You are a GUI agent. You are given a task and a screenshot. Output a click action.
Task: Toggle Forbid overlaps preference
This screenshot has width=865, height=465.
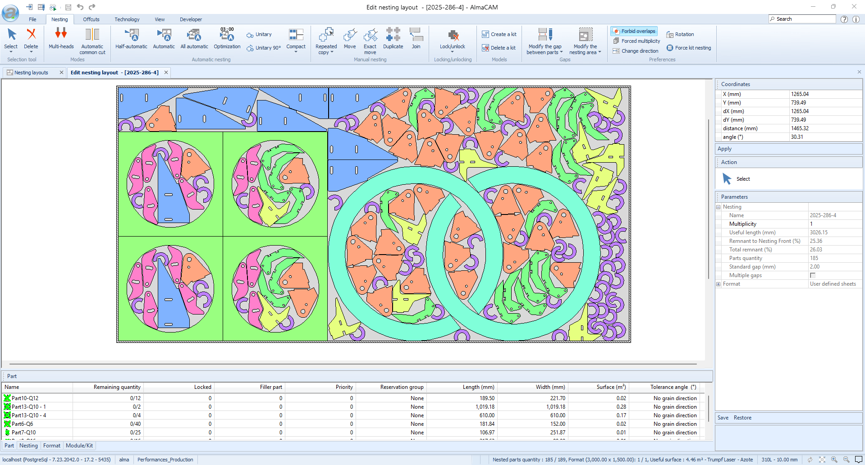click(634, 31)
